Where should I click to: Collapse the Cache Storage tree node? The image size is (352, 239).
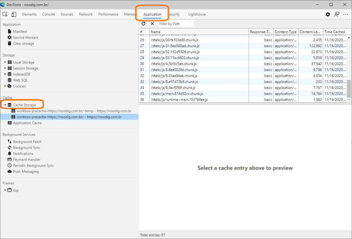5,105
